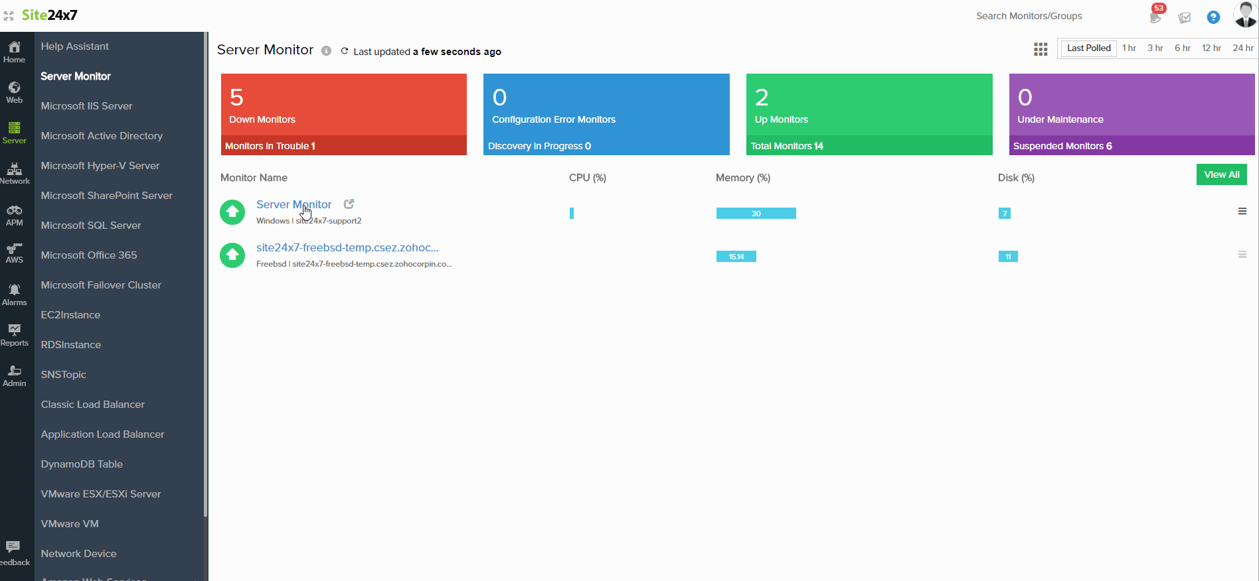Open the Server Monitor link in list
Viewport: 1259px width, 581px height.
(294, 204)
